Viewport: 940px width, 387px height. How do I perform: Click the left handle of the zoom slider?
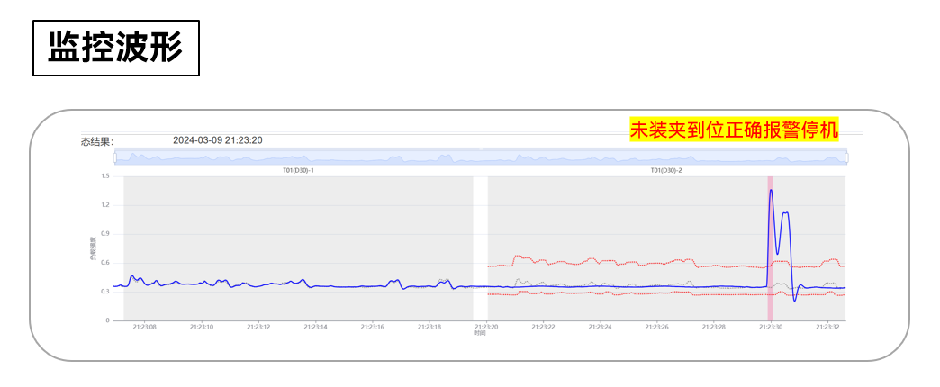coord(114,157)
